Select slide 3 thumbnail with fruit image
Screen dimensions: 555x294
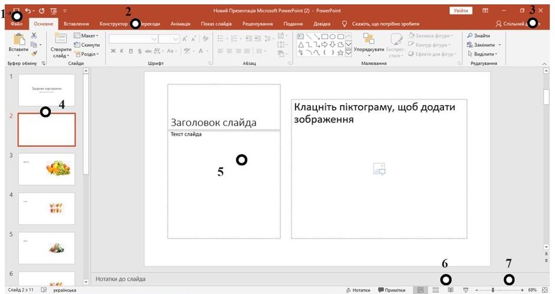tap(47, 169)
